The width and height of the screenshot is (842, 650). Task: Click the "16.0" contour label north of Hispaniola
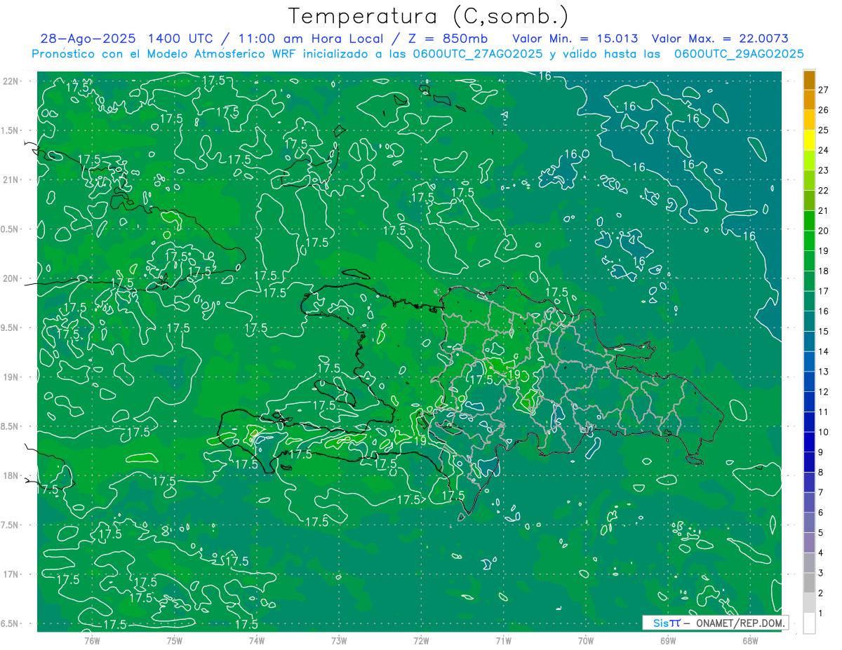pos(576,154)
